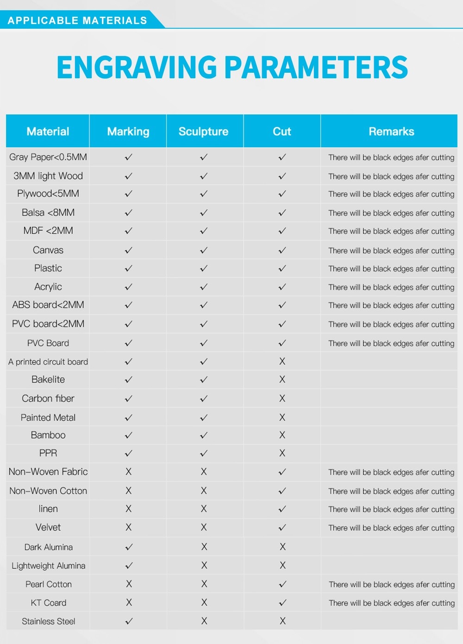463x644 pixels.
Task: Click the Cut X for Carbon fiber
Action: [x=282, y=398]
